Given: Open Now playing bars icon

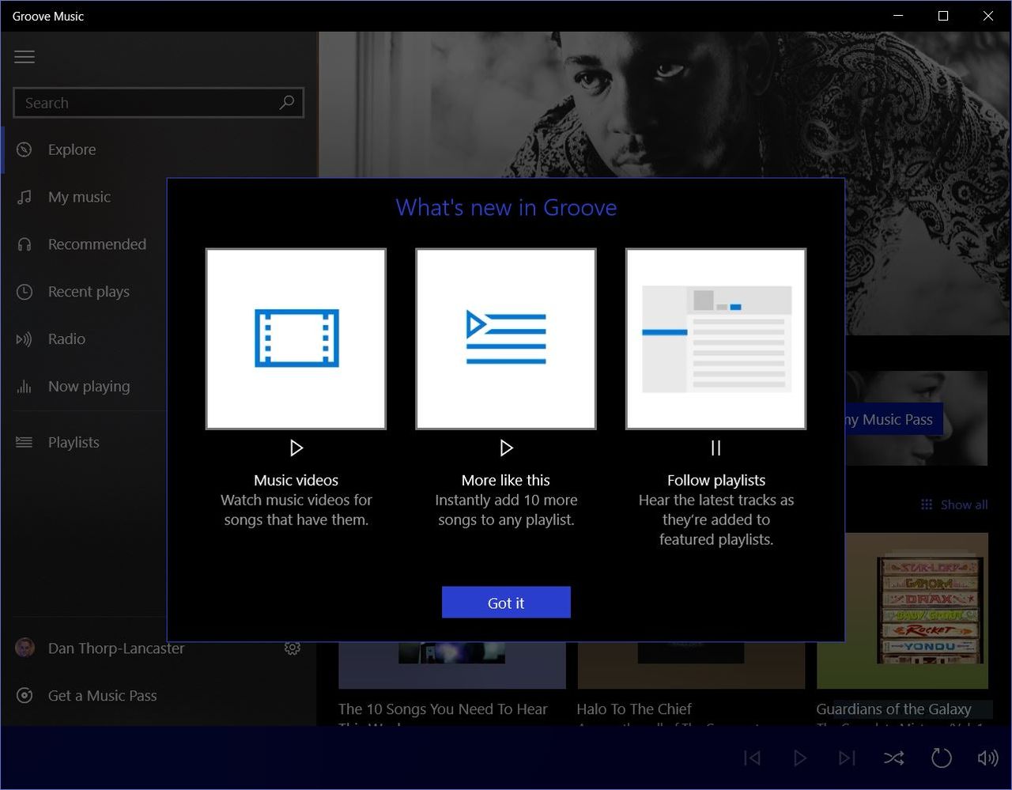Looking at the screenshot, I should pos(25,387).
